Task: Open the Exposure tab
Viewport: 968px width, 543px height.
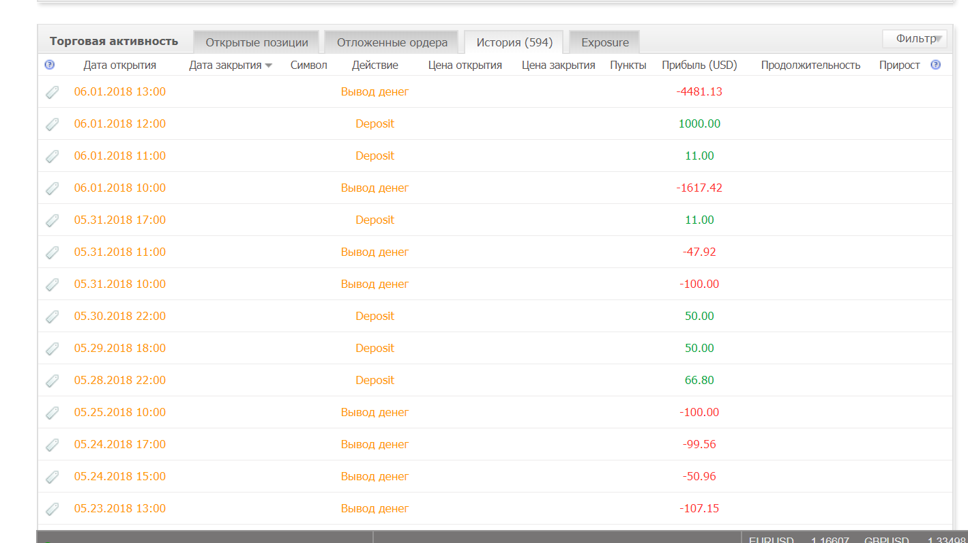Action: (605, 42)
